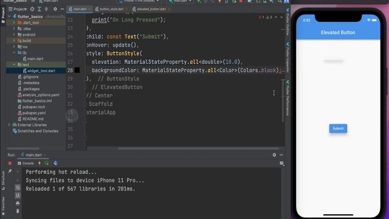Open Project panel gear options
389x219 pixels.
coord(55,9)
